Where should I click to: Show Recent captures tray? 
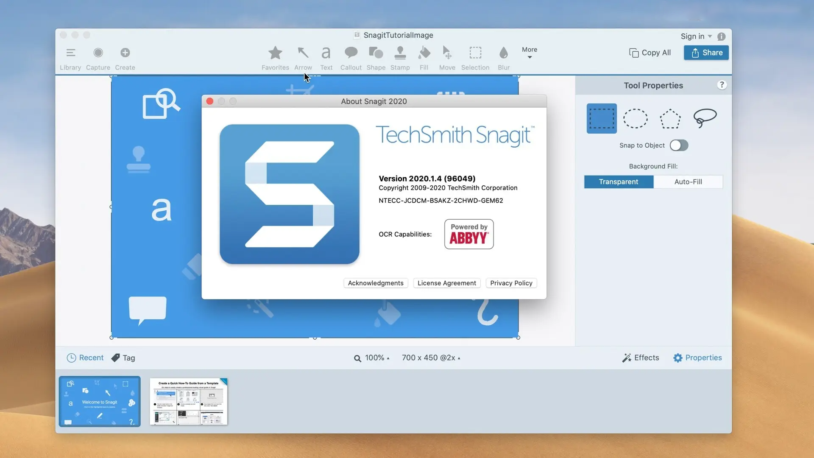point(85,358)
